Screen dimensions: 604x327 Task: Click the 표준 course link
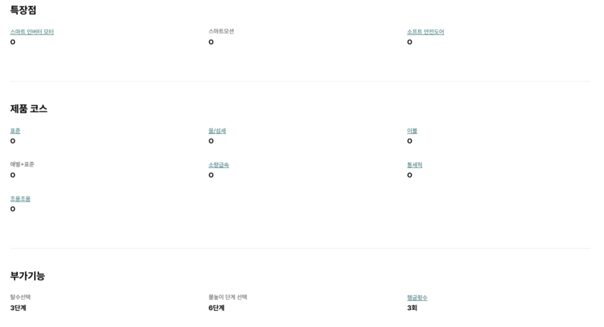point(15,131)
